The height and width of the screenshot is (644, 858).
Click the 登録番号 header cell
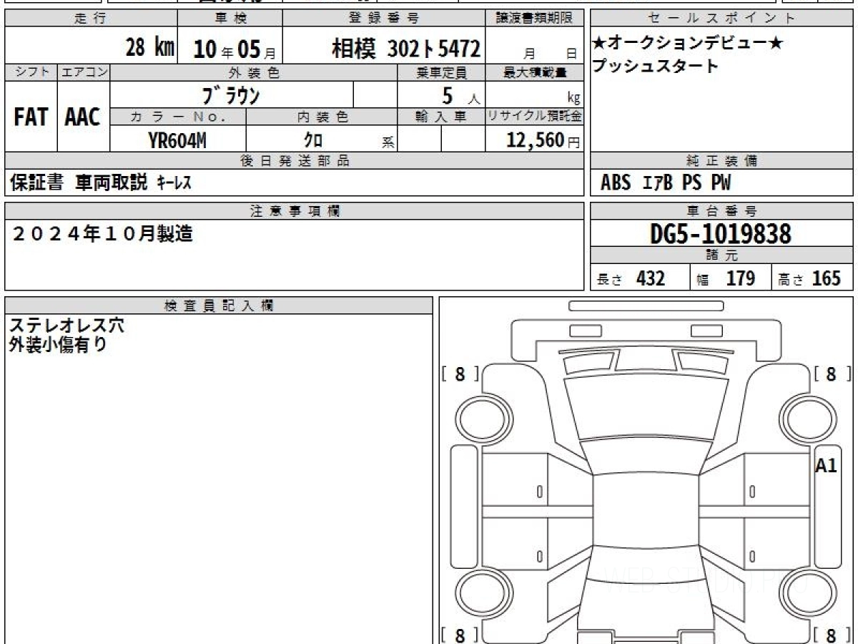point(384,19)
